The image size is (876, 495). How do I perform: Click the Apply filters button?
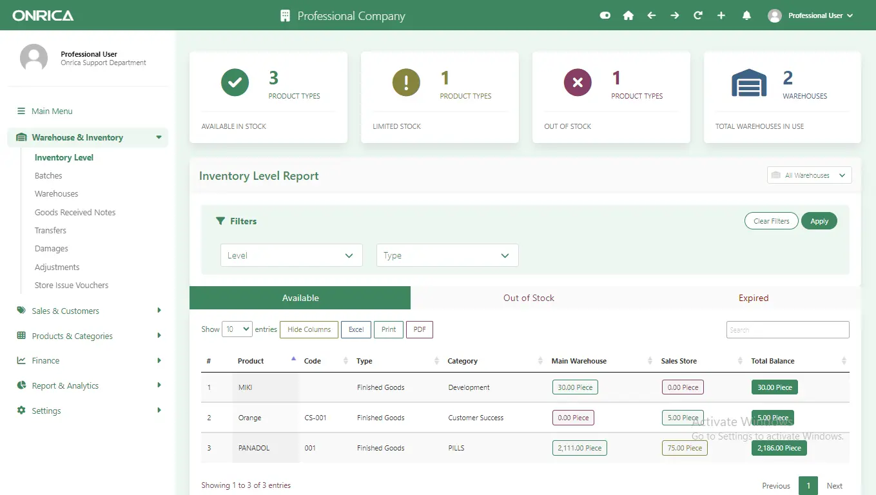[819, 221]
